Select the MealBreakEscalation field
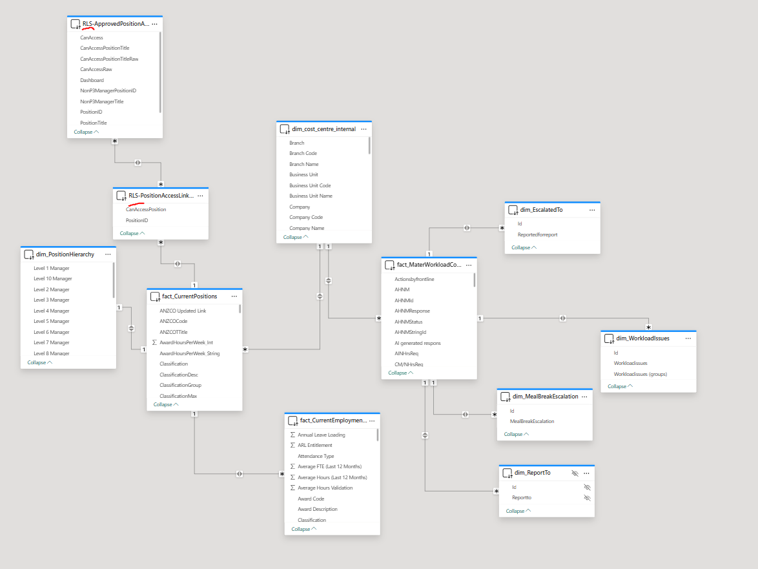 (x=532, y=421)
